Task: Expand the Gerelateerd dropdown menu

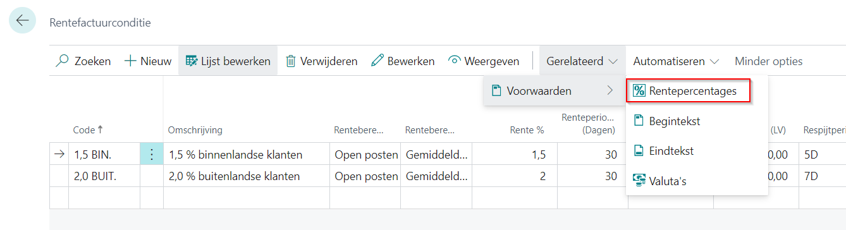Action: point(582,61)
